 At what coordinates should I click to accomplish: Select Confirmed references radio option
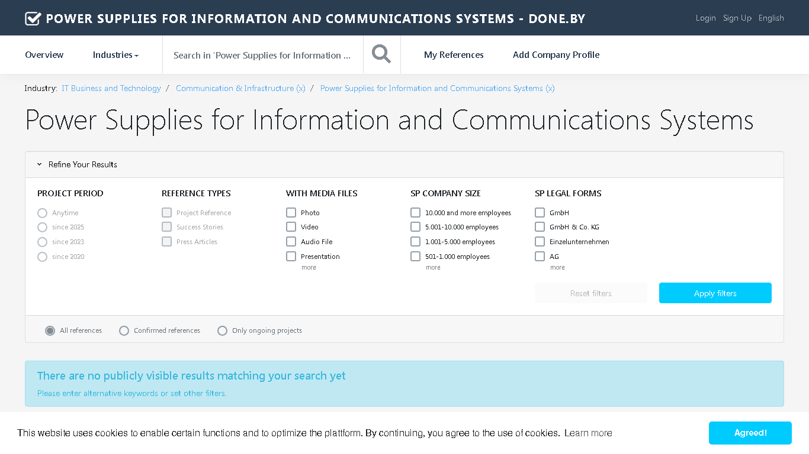(124, 330)
